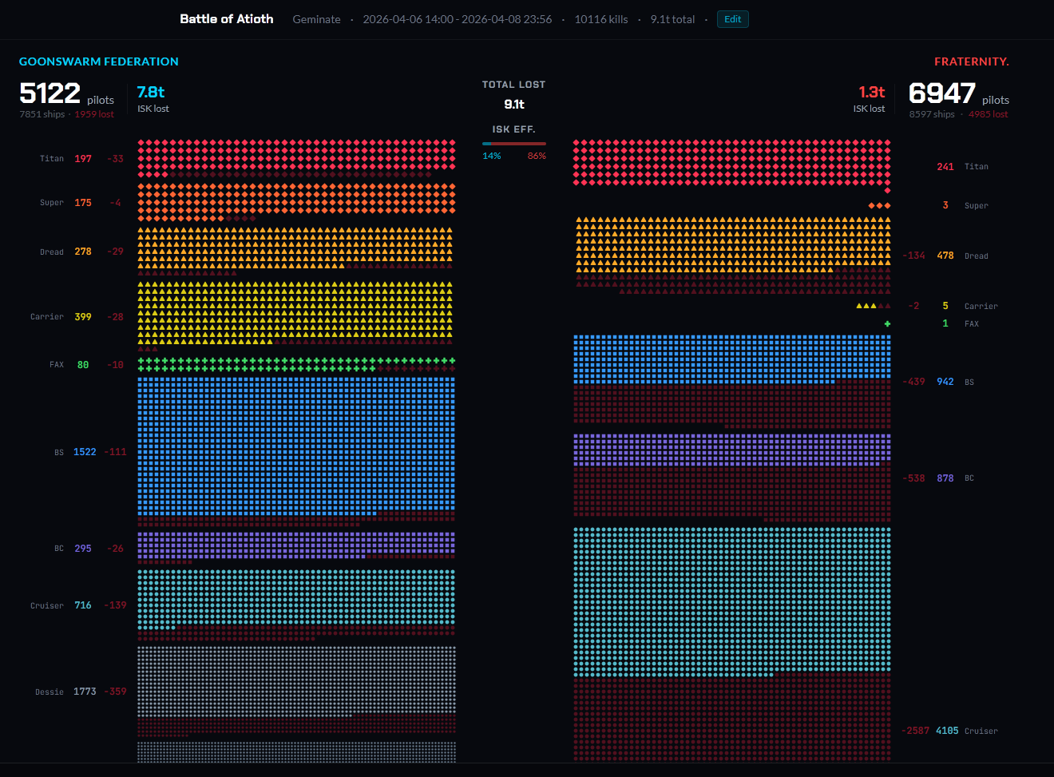Click the 8597 ships text

point(932,114)
